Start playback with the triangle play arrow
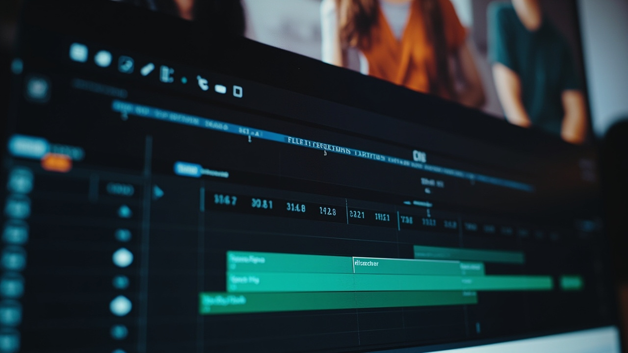Viewport: 628px width, 353px height. (158, 192)
